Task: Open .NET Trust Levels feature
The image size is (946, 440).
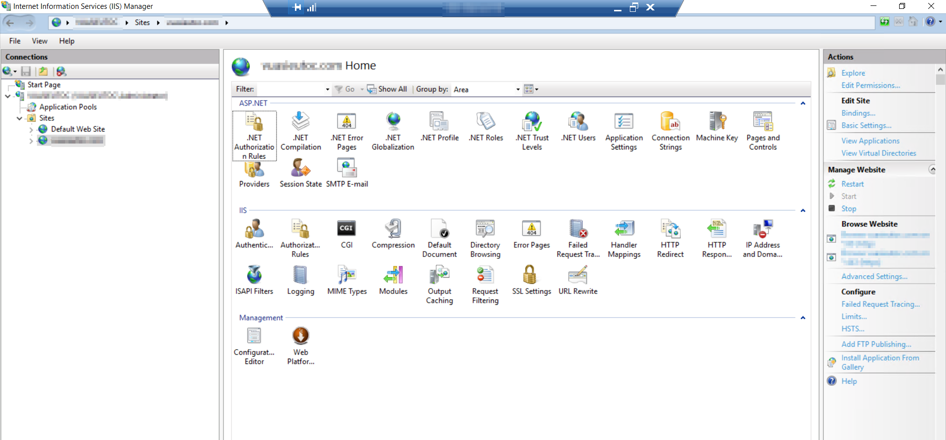Action: (x=532, y=131)
